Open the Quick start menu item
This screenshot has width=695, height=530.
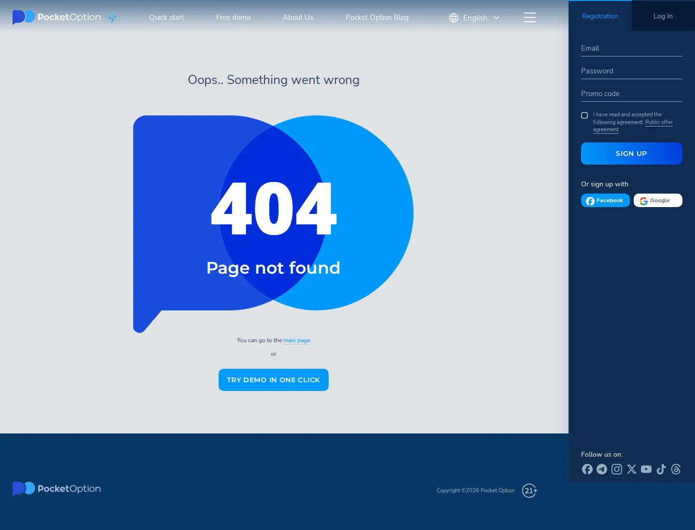[167, 17]
